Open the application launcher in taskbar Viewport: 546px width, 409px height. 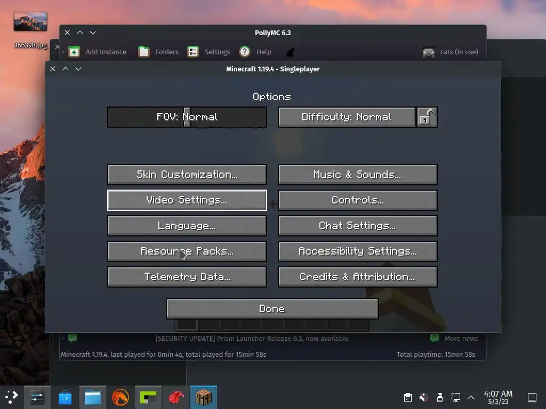point(12,397)
